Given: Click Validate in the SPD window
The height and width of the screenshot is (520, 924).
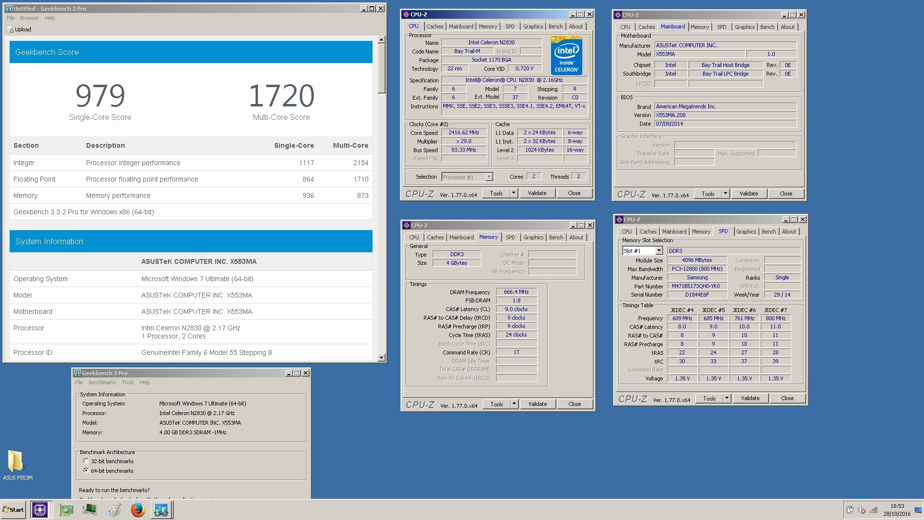Looking at the screenshot, I should pos(750,398).
